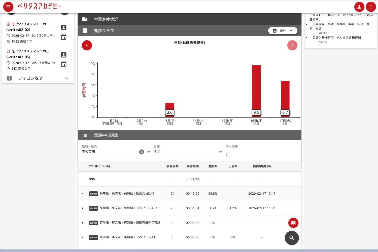Image resolution: width=378 pixels, height=252 pixels.
Task: Open profile icon for veritas02-02 student
Action: 64,28
